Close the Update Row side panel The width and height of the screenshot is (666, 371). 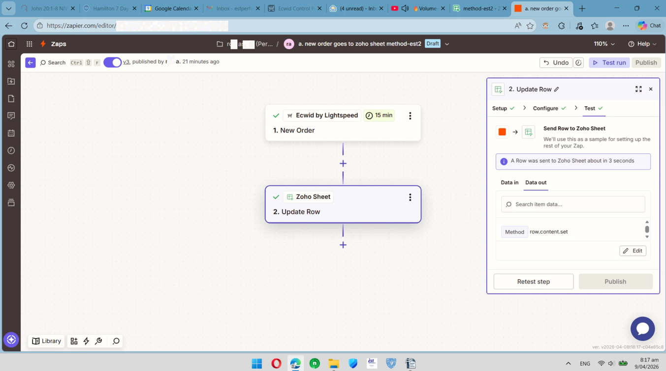pos(651,89)
